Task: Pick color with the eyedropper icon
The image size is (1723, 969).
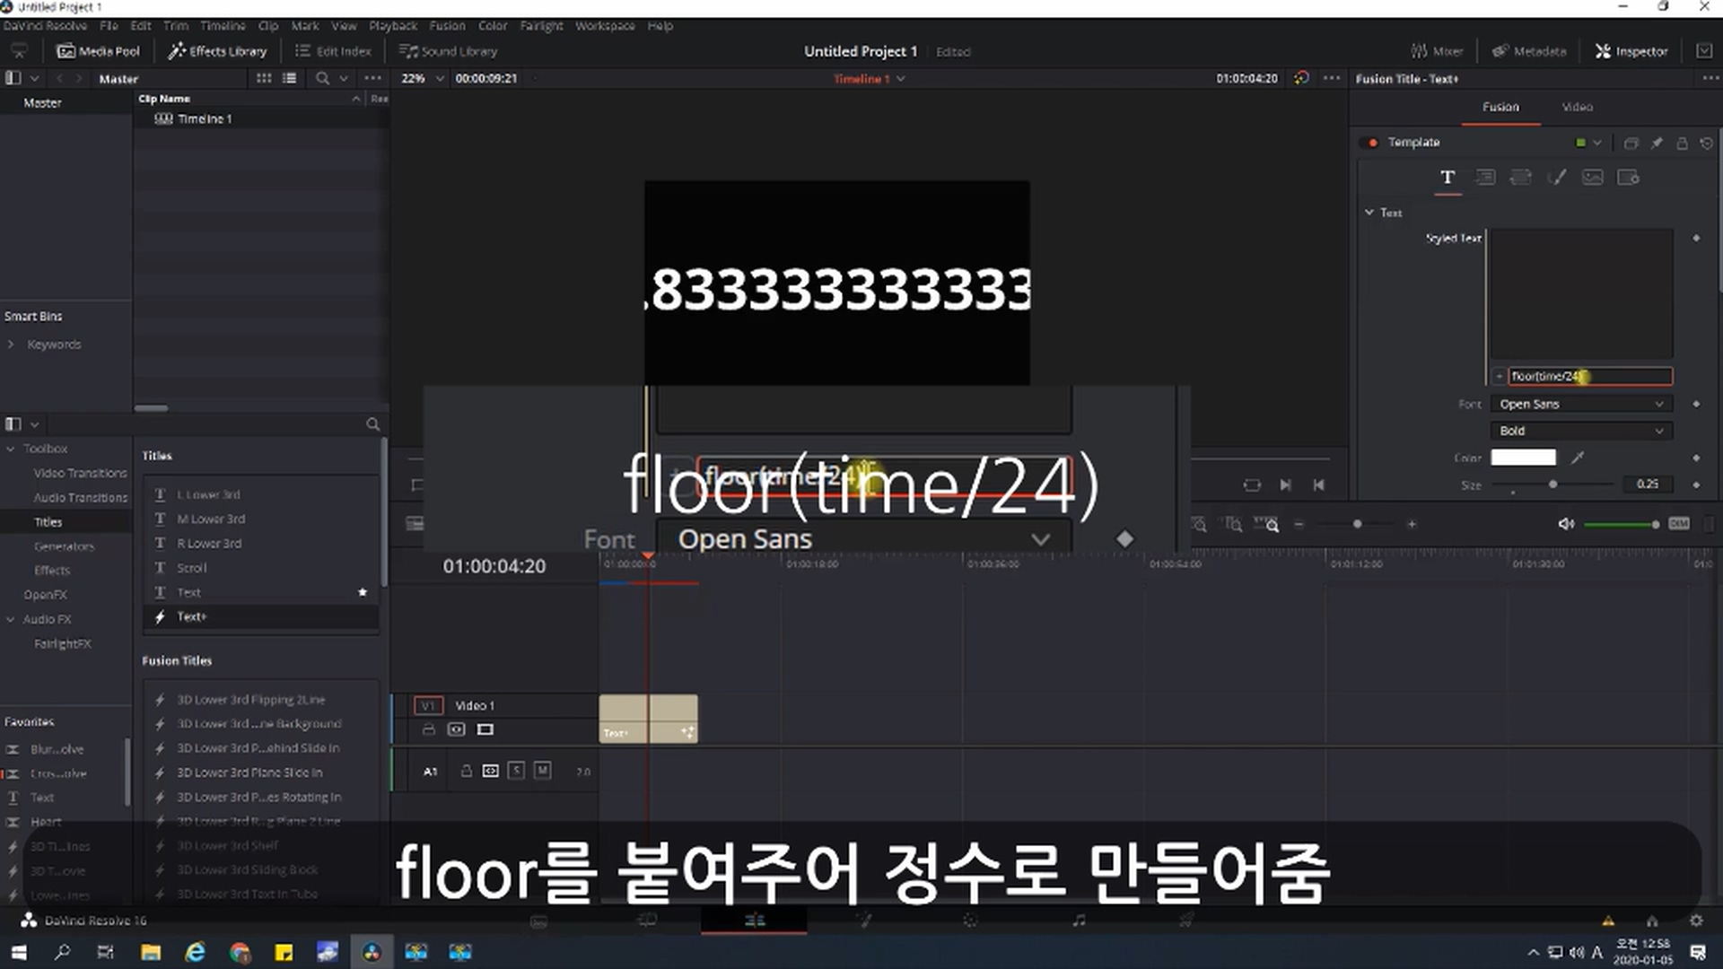Action: click(x=1578, y=458)
